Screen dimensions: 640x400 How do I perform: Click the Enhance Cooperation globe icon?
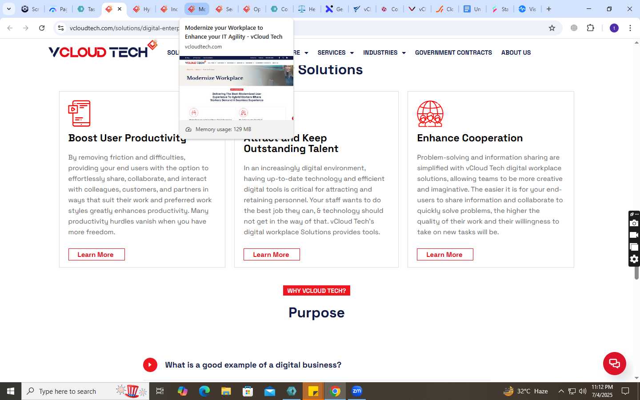point(430,114)
